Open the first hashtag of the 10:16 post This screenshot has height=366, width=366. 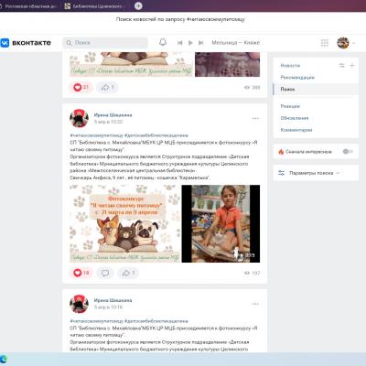point(96,321)
